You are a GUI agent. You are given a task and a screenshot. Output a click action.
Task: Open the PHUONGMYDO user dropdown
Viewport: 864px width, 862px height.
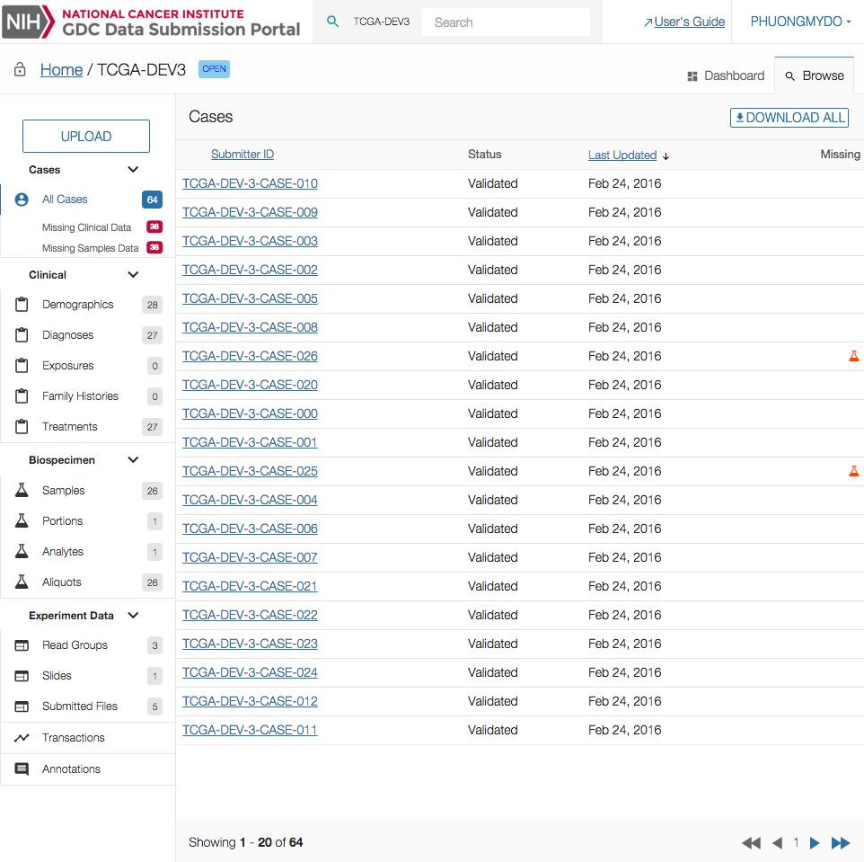800,22
